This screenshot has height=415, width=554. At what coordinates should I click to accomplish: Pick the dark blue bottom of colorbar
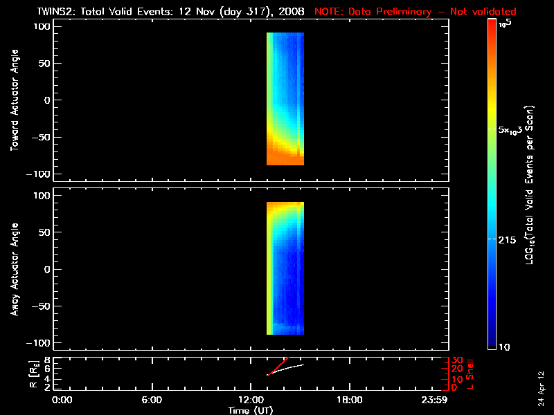[x=492, y=342]
